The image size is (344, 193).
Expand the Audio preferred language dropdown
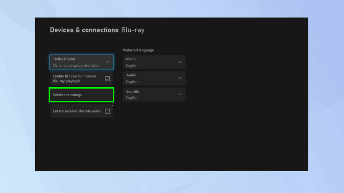coord(154,78)
